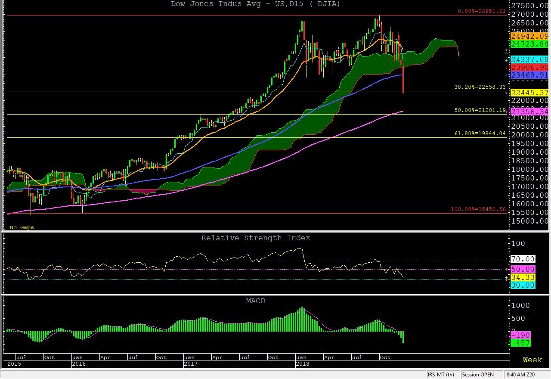Click the 1000 value on the MACD axis
Screen dimensions: 551x379
pyautogui.click(x=520, y=305)
